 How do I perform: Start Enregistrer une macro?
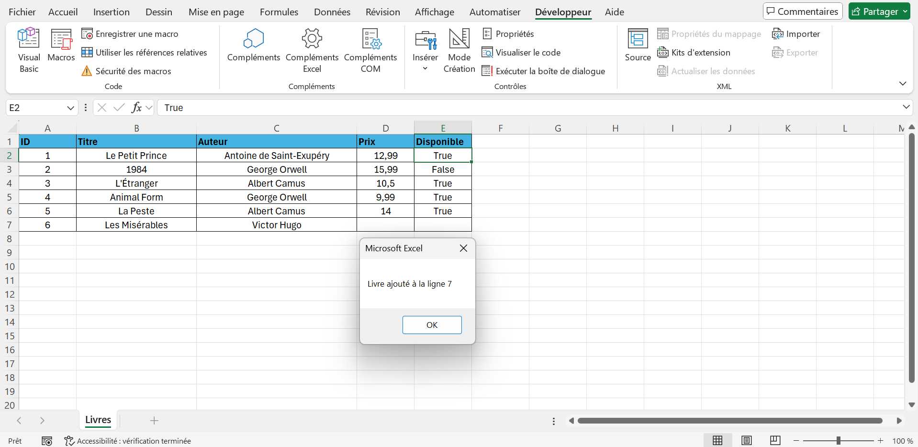(130, 34)
